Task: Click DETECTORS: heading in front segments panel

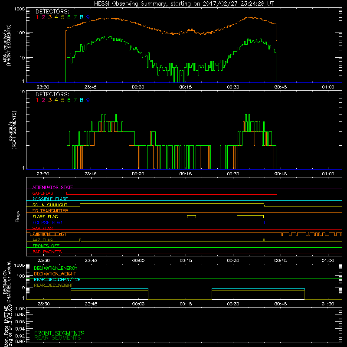Action: click(x=52, y=11)
